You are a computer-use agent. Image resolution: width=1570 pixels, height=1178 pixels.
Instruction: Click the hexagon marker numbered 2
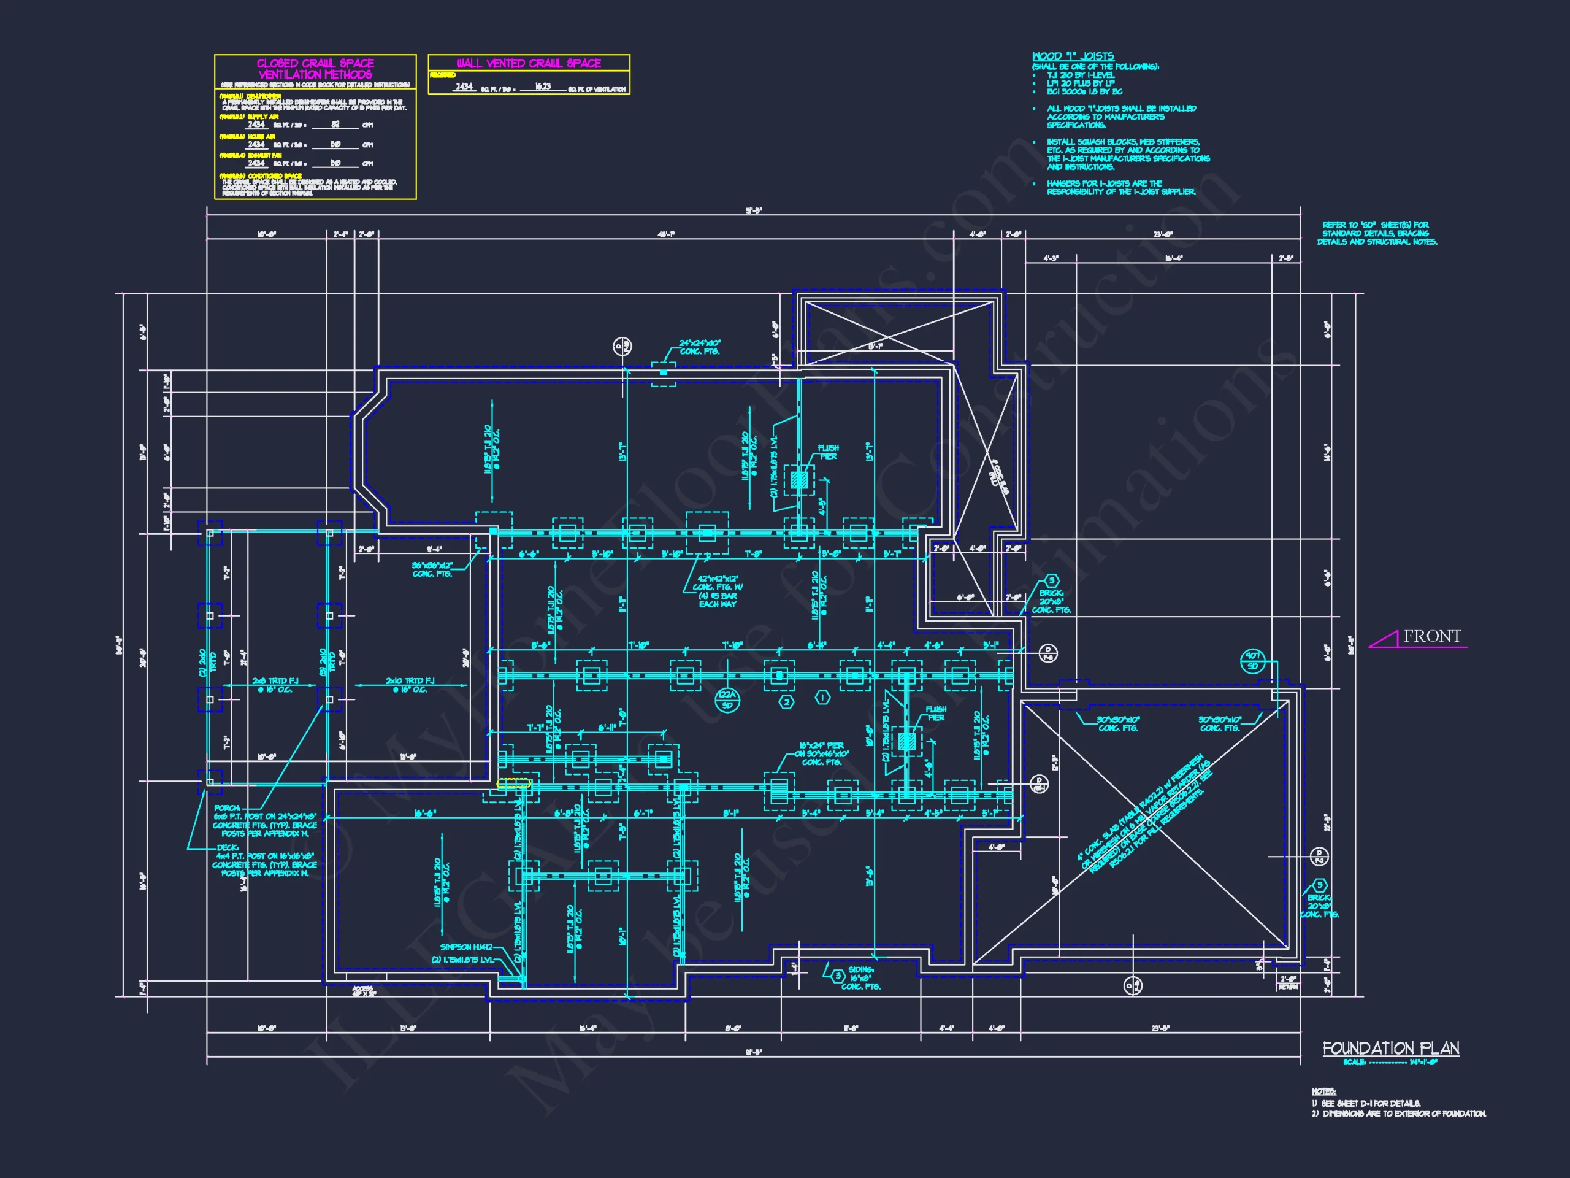point(786,703)
